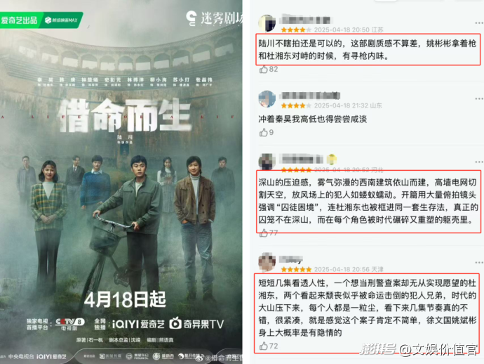The image size is (484, 364).
Task: Open the review starting 深山的压迫感
Action: coord(368,201)
